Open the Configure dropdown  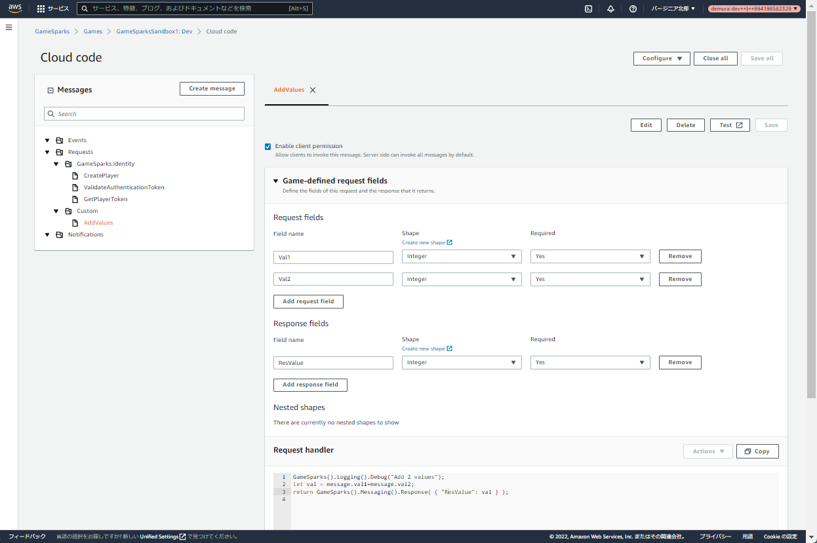click(661, 58)
